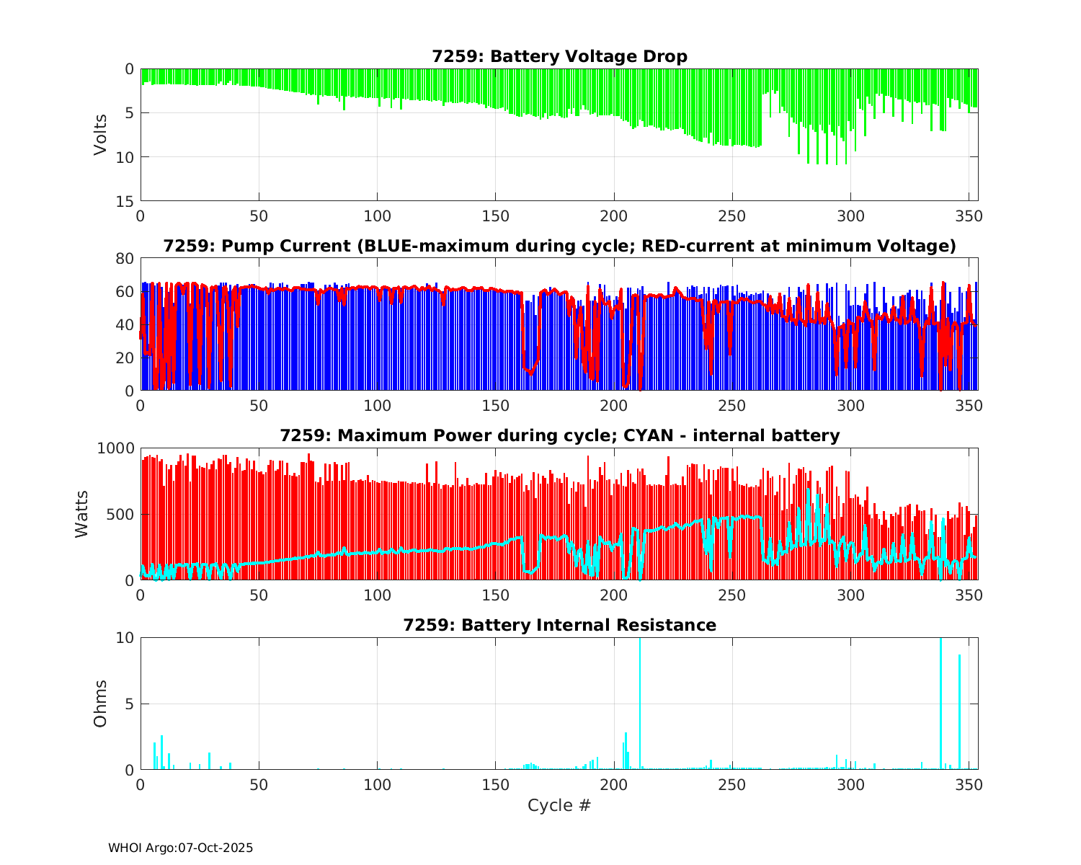Image resolution: width=1081 pixels, height=865 pixels.
Task: Click the "Cycle #" x-axis label
Action: [x=559, y=805]
